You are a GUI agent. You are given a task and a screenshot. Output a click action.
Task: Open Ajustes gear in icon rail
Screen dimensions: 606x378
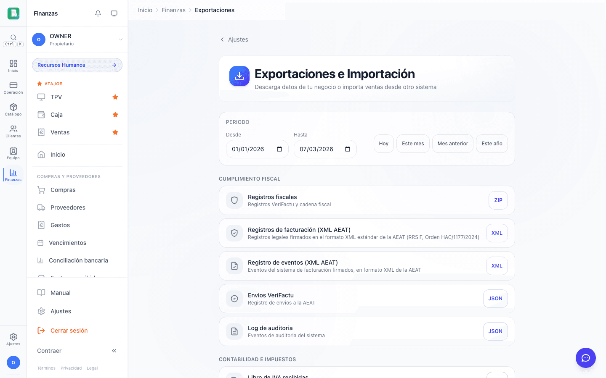click(x=13, y=339)
